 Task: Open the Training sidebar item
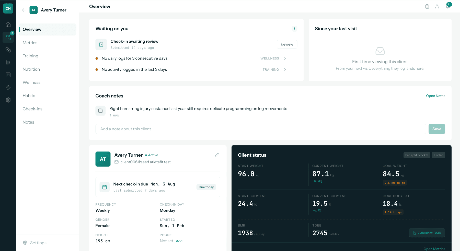point(30,56)
